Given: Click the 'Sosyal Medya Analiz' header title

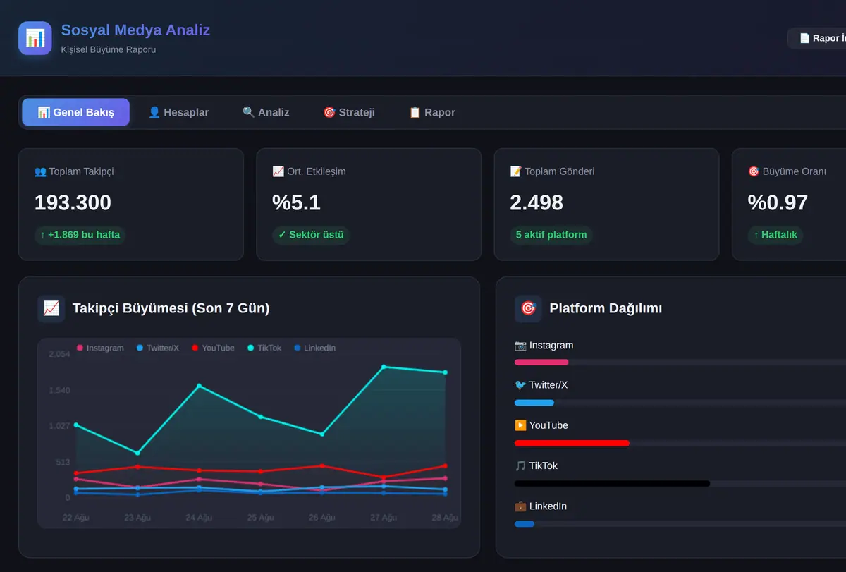Looking at the screenshot, I should tap(135, 30).
